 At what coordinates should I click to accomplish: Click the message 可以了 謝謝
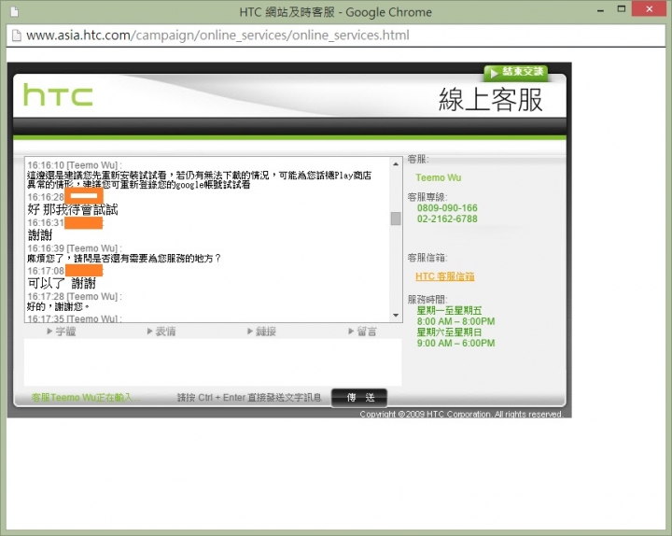pyautogui.click(x=62, y=284)
